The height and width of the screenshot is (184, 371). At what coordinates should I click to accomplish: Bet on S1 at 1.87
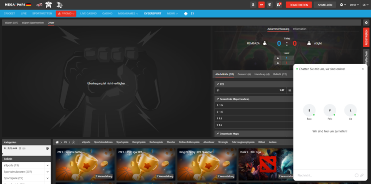[250, 91]
